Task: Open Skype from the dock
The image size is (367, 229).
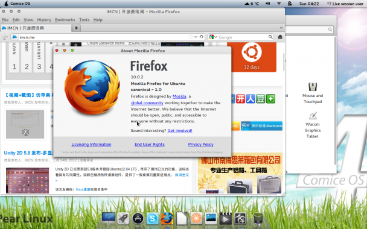Action: 152,219
